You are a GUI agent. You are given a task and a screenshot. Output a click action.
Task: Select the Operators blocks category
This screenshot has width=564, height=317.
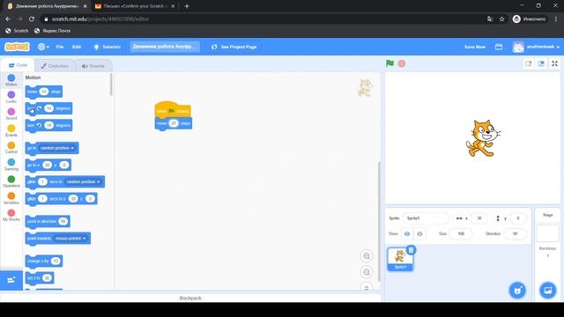[x=11, y=181]
